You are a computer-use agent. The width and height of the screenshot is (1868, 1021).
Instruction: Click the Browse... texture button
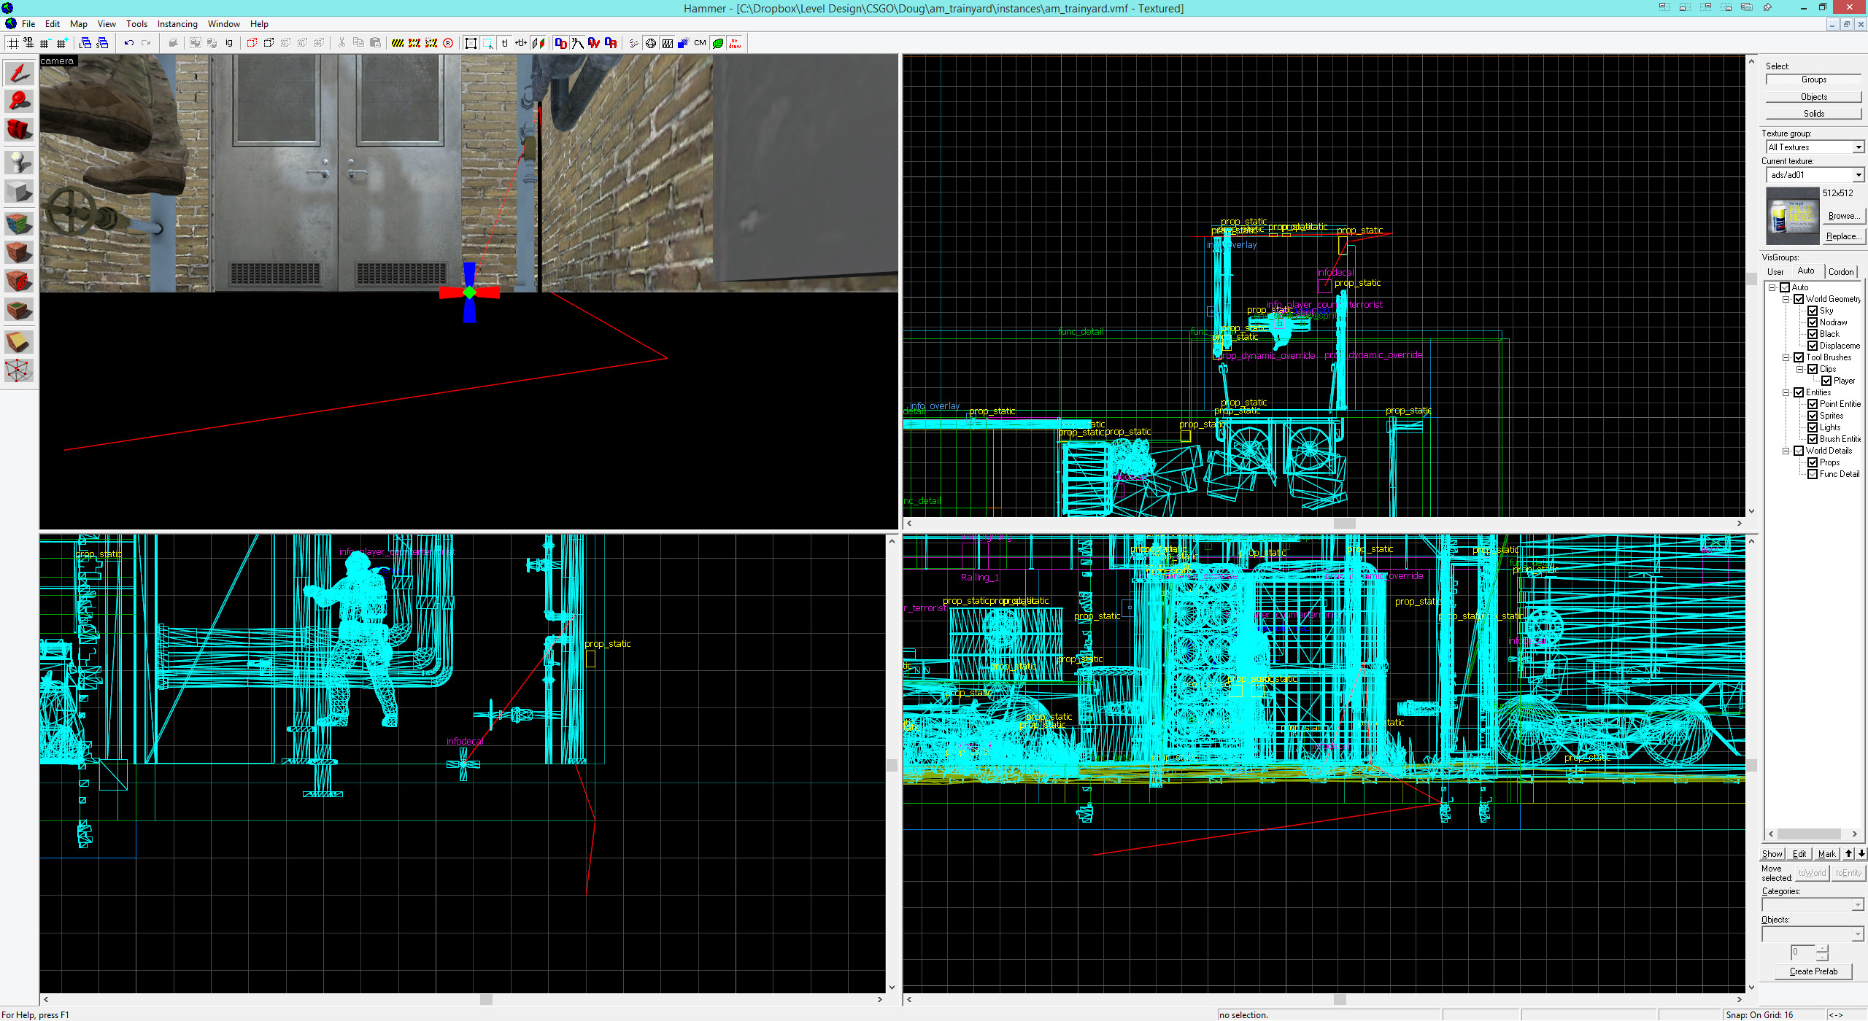coord(1843,216)
